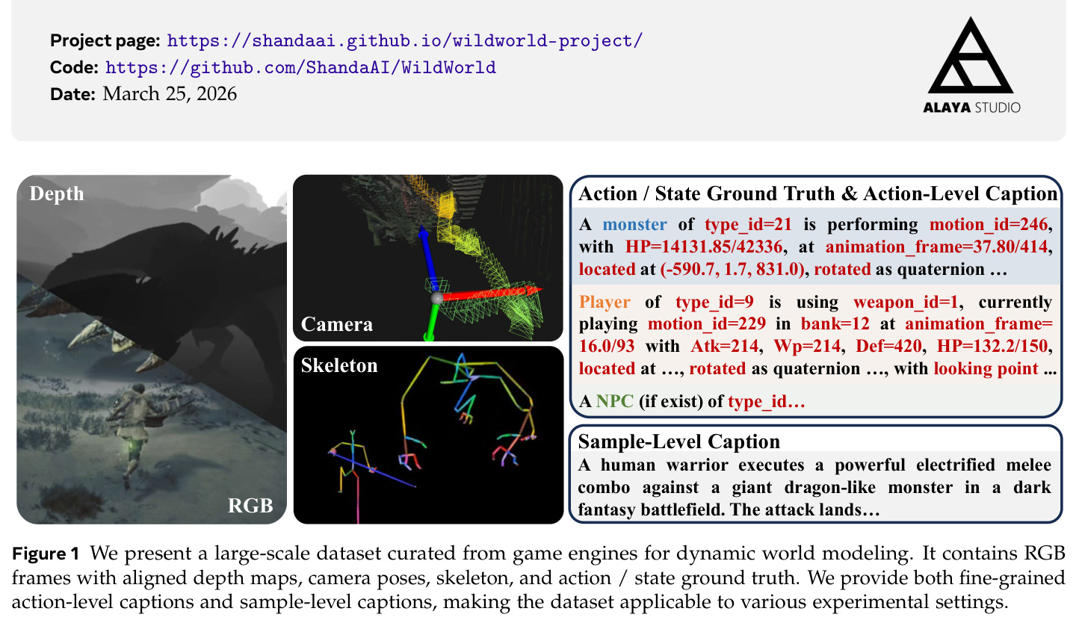Click the blue axis arrow in Camera panel
Viewport: 1079px width, 626px height.
pyautogui.click(x=427, y=258)
